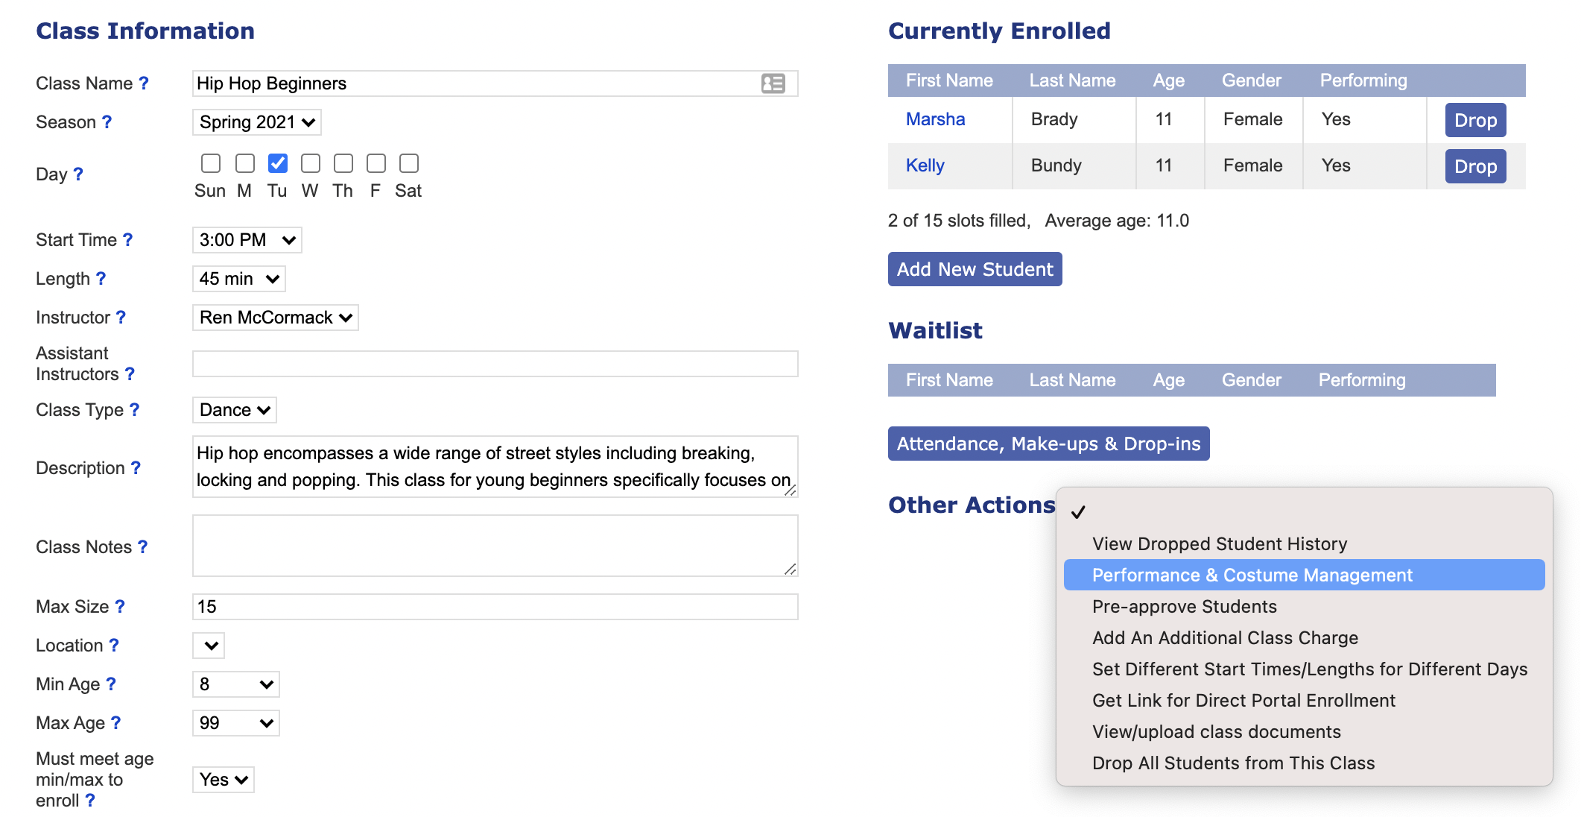Image resolution: width=1581 pixels, height=817 pixels.
Task: Click into the Max Size input field
Action: tap(495, 607)
